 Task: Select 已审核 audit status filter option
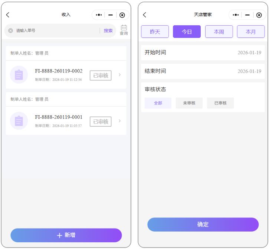coord(220,103)
